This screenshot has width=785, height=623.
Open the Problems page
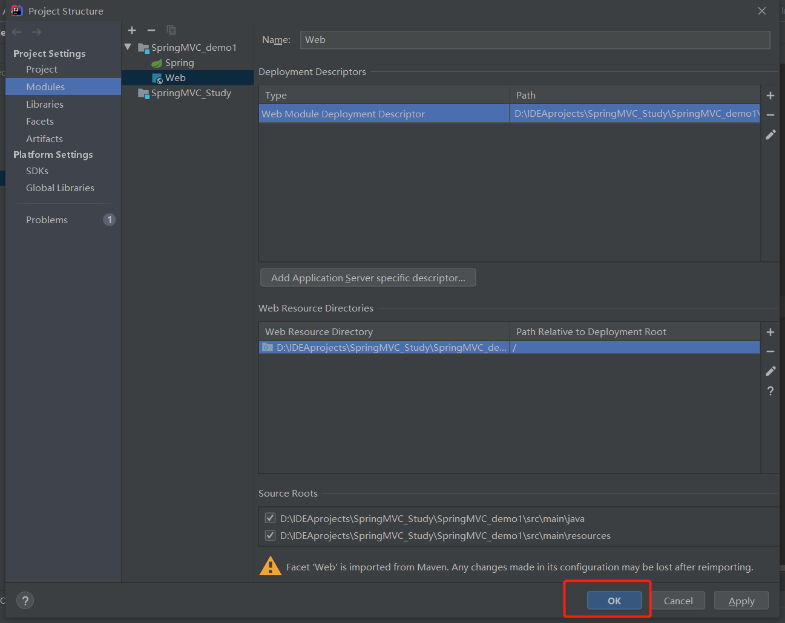coord(47,220)
